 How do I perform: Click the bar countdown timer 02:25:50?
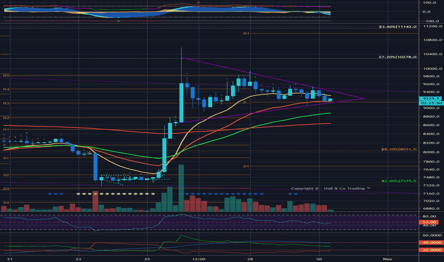click(430, 103)
